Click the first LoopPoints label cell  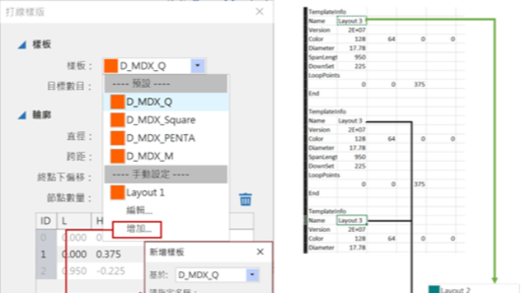[324, 76]
